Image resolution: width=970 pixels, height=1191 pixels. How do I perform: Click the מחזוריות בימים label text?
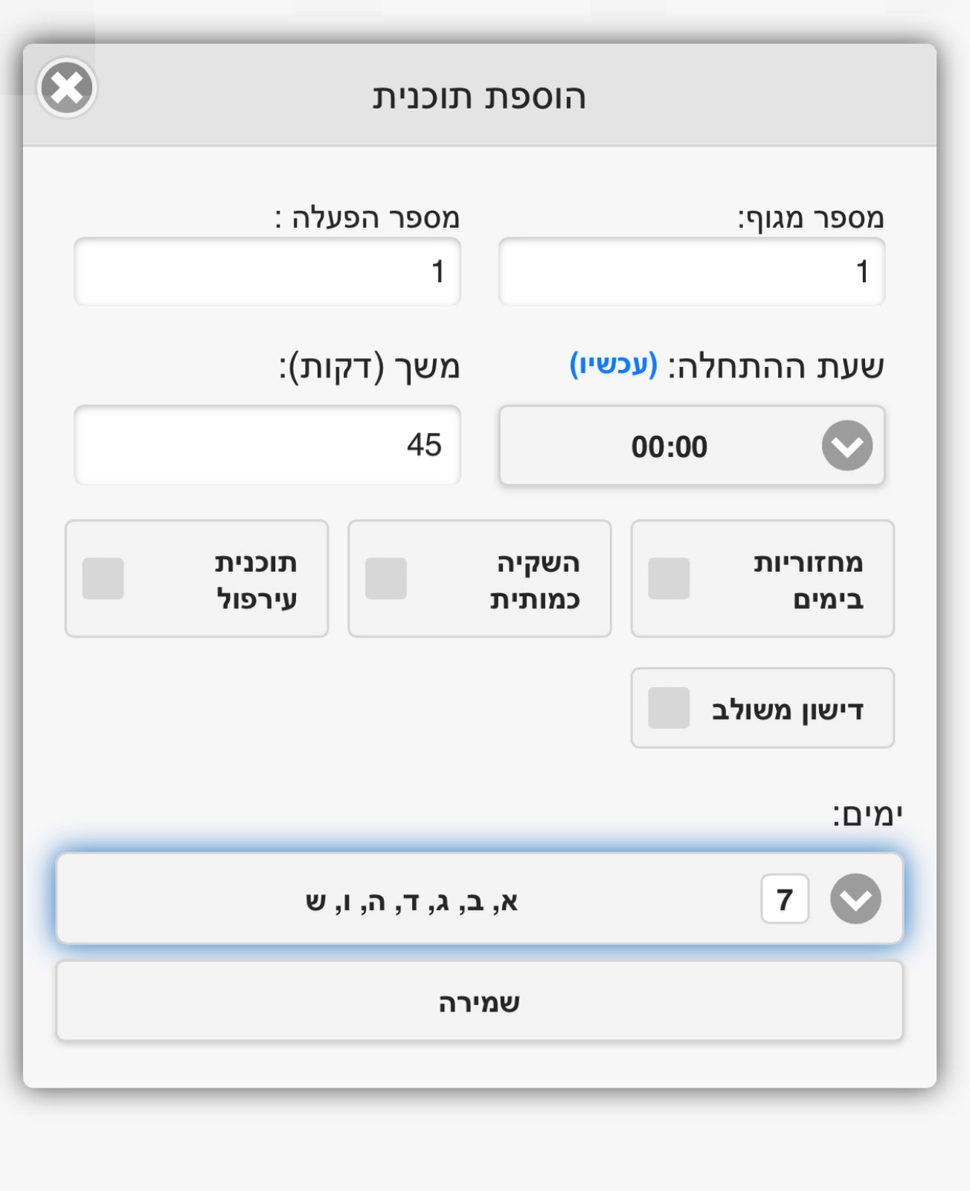click(x=809, y=580)
